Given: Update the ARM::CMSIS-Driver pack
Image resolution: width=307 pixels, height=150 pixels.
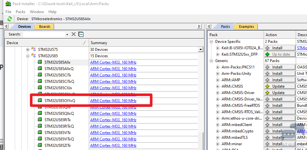Looking at the screenshot, I should click(280, 92).
